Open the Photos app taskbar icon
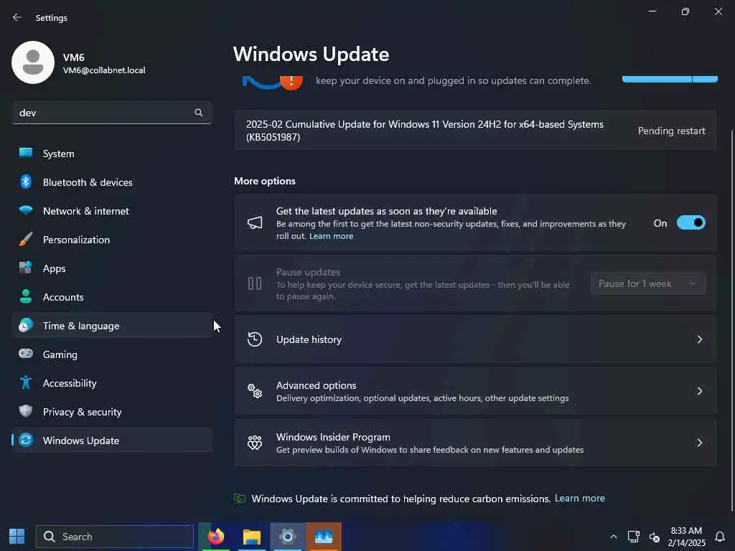The width and height of the screenshot is (735, 551). [324, 537]
